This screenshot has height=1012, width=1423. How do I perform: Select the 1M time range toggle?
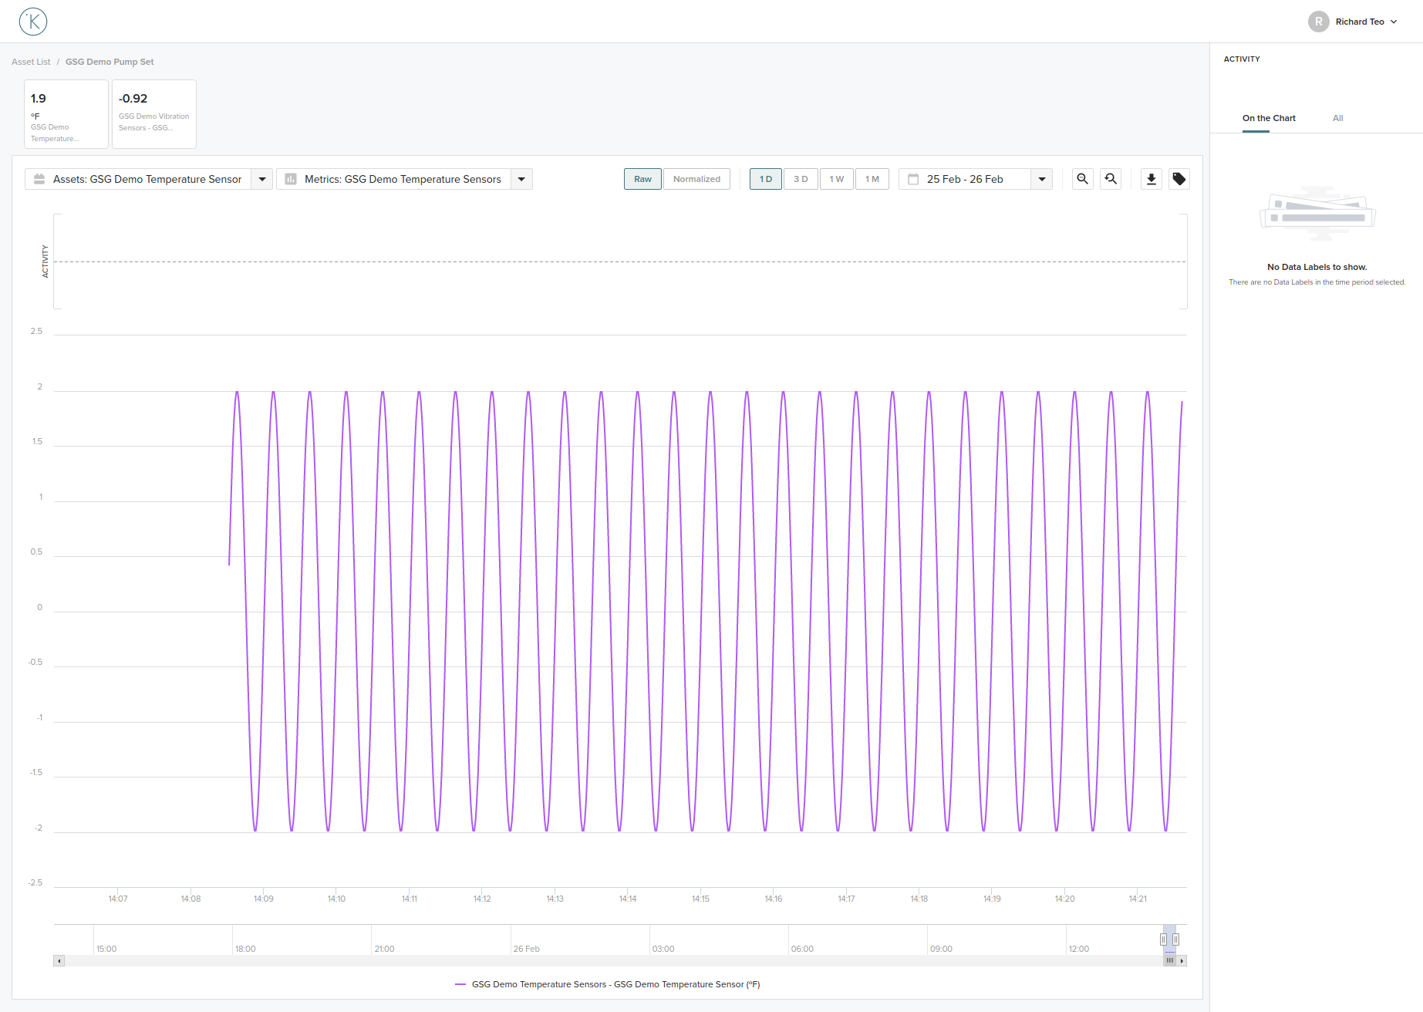pos(872,178)
